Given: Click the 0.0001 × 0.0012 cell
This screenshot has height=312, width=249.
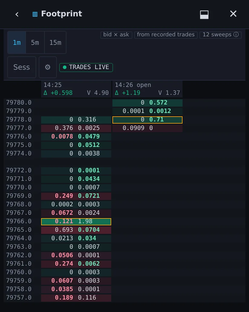Looking at the screenshot, I should [147, 111].
